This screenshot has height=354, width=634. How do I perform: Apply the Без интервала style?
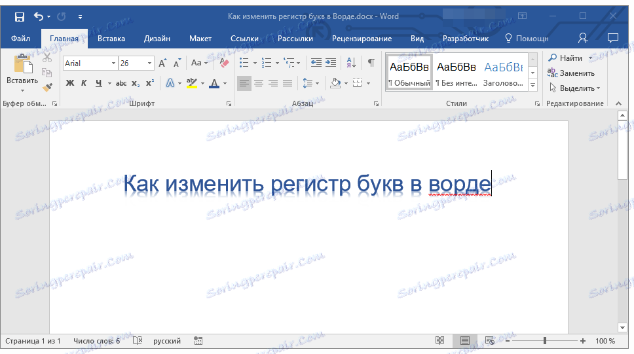tap(456, 73)
